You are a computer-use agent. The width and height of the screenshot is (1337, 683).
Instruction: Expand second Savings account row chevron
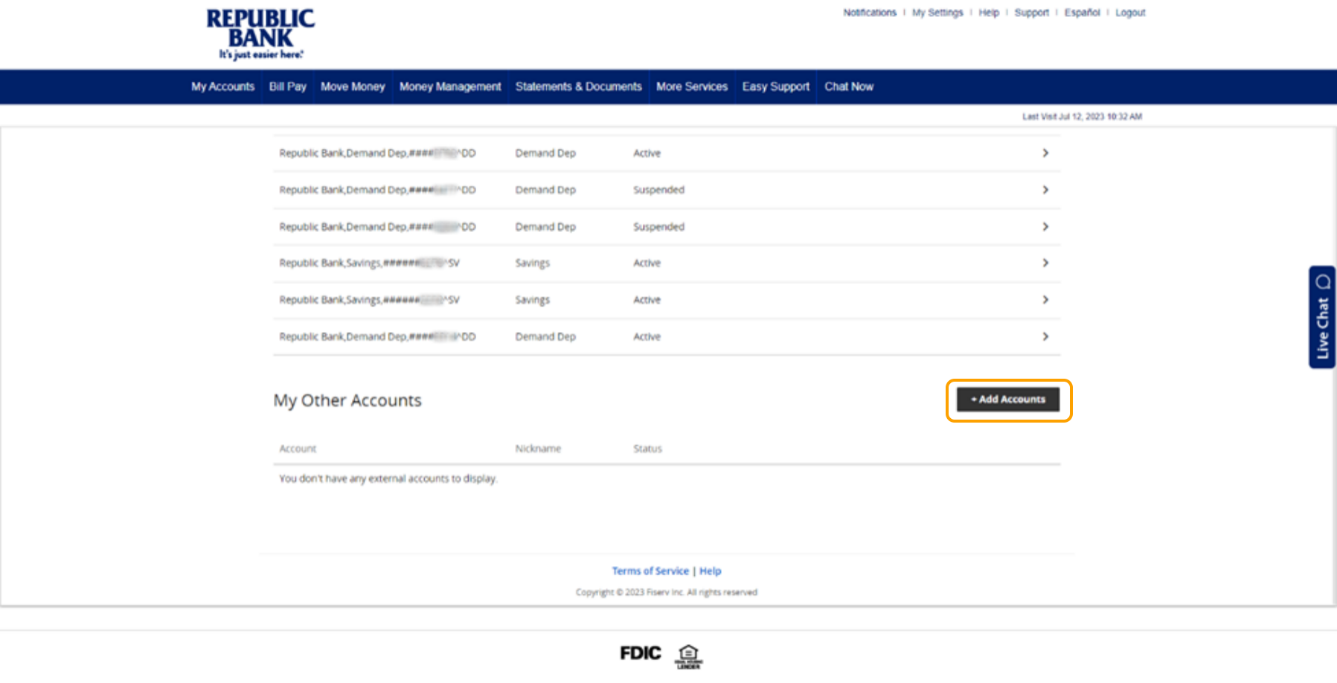pos(1045,299)
